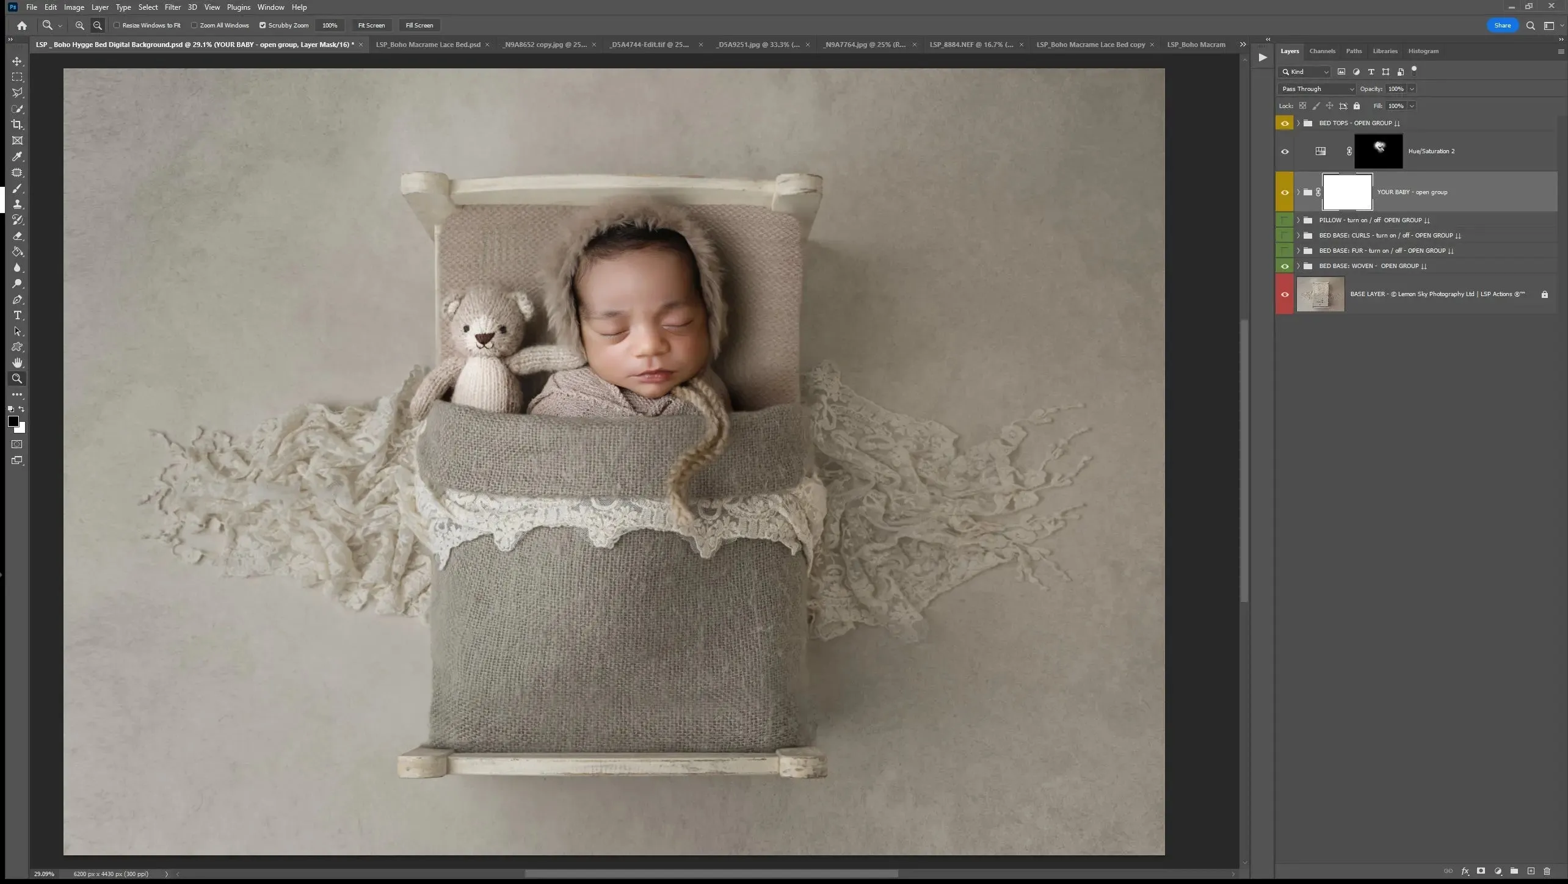Select the Blur tool
Image resolution: width=1568 pixels, height=884 pixels.
click(17, 267)
